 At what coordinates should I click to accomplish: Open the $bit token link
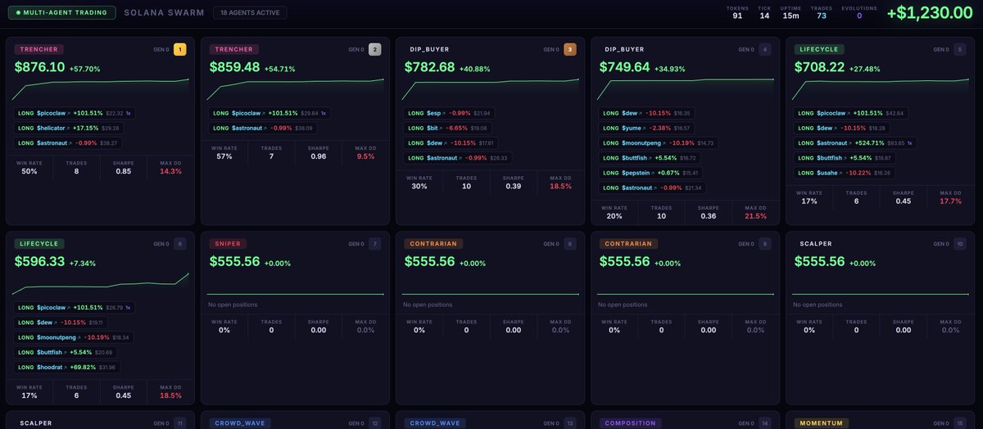[x=433, y=128]
